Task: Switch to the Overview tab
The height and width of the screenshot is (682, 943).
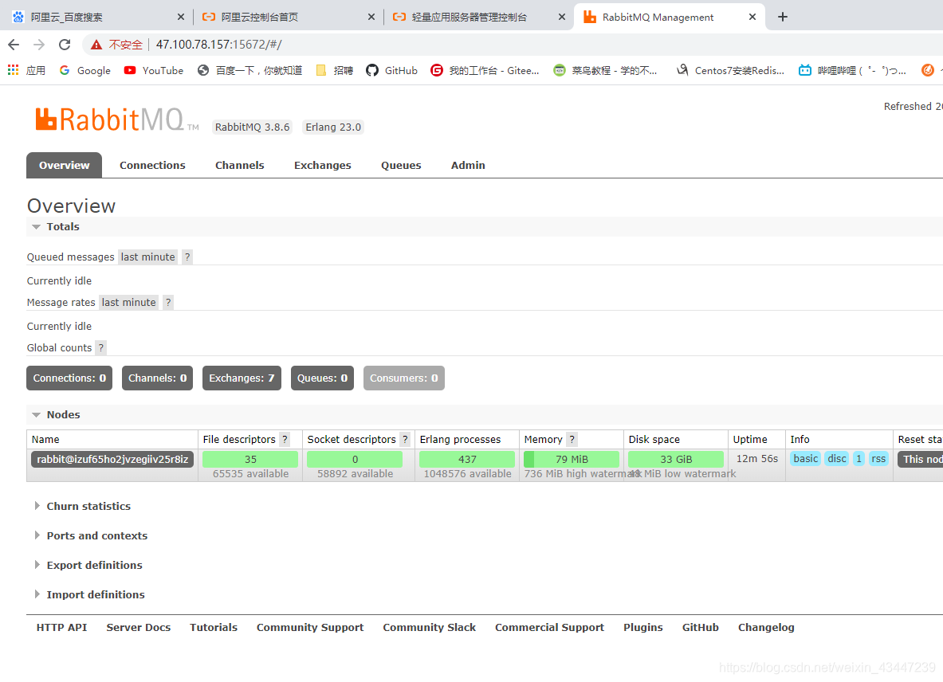Action: pos(65,165)
